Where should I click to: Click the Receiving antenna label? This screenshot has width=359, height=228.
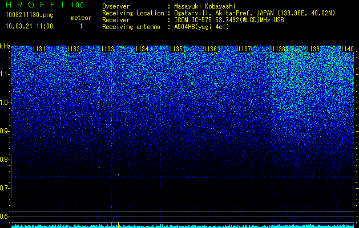pos(131,27)
